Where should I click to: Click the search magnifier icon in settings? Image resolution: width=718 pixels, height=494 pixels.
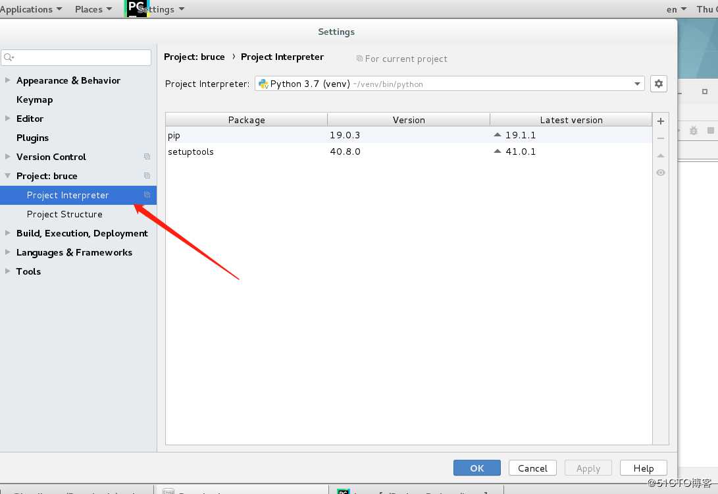coord(9,57)
